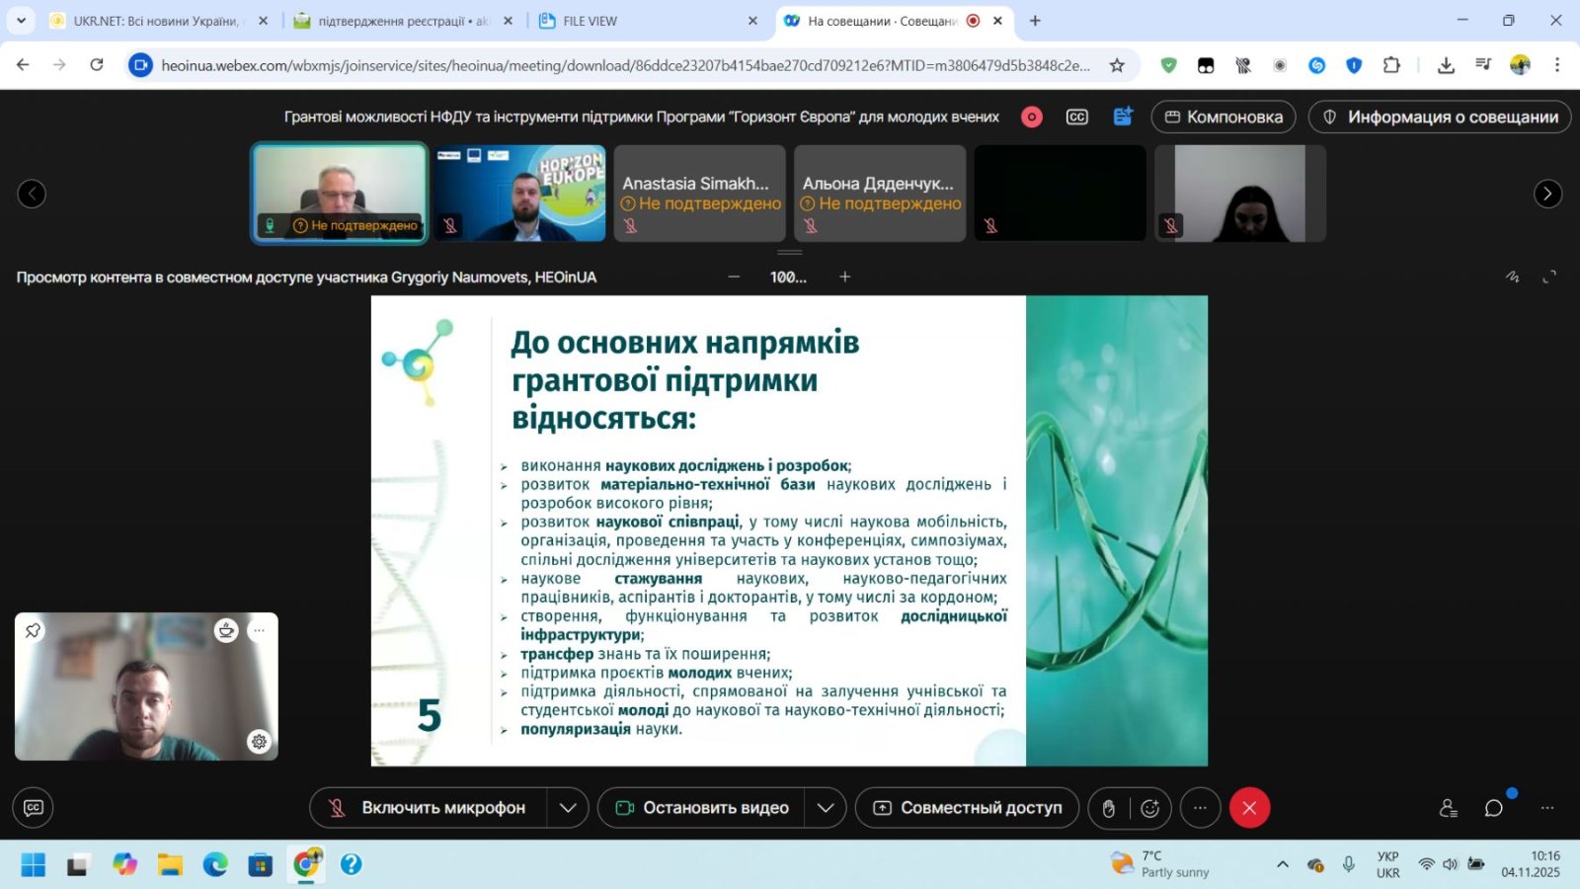Screen dimensions: 1580x889
Task: Expand microphone options dropdown arrow
Action: [568, 808]
